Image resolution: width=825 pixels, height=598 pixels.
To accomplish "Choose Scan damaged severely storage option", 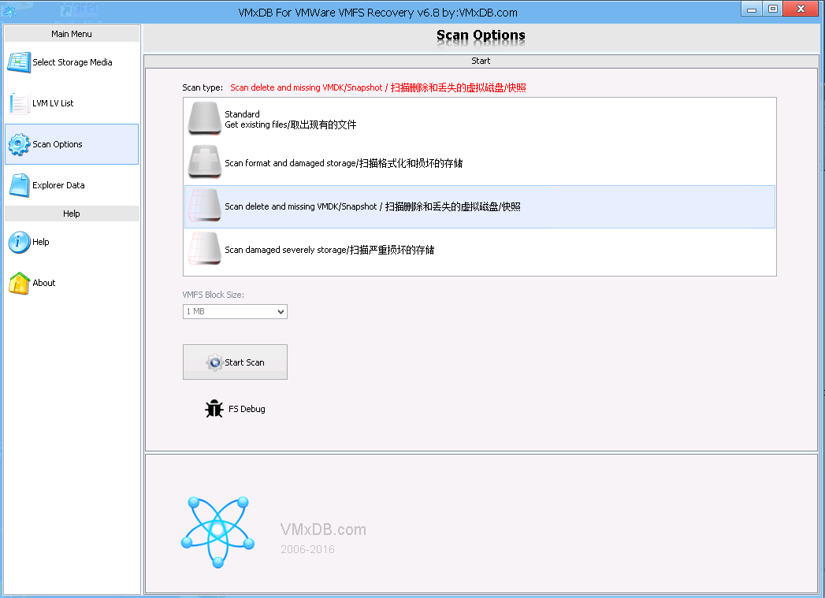I will [x=479, y=250].
